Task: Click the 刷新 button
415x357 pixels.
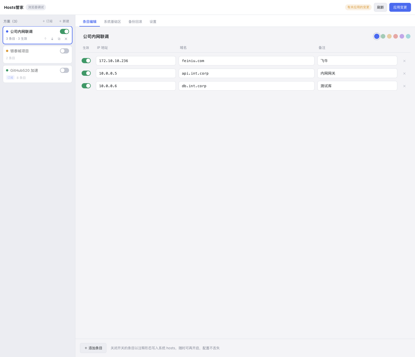Action: pos(380,7)
